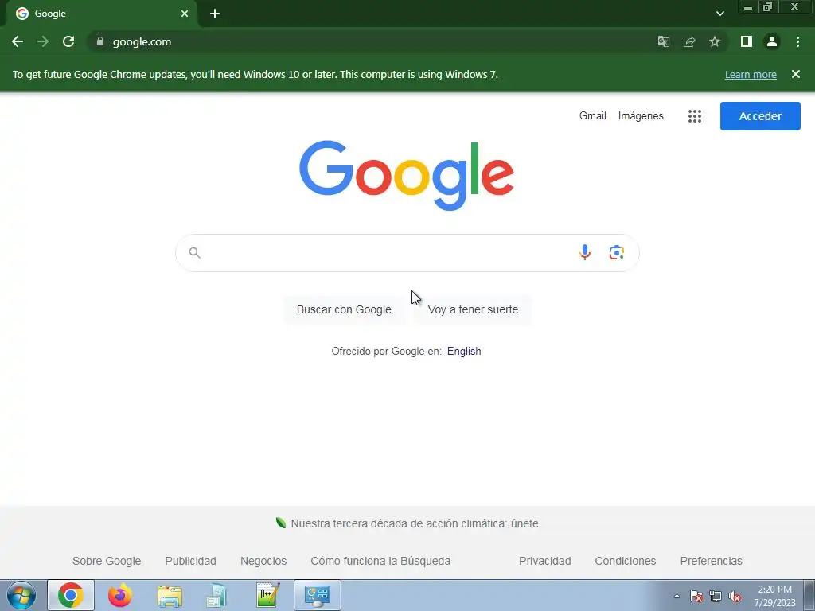
Task: Open Publicidad footer link
Action: 190,561
